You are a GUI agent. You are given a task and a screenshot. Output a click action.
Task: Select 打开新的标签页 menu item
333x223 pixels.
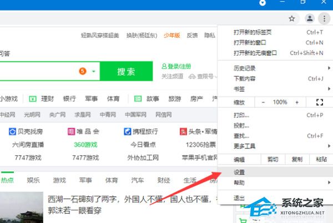click(x=275, y=32)
